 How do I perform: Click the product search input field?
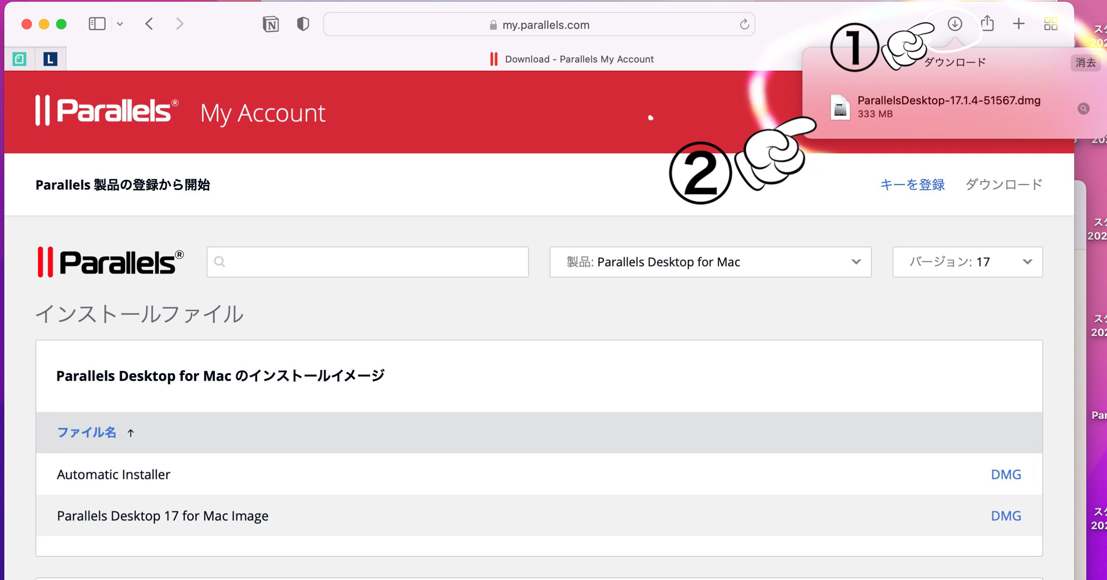368,262
